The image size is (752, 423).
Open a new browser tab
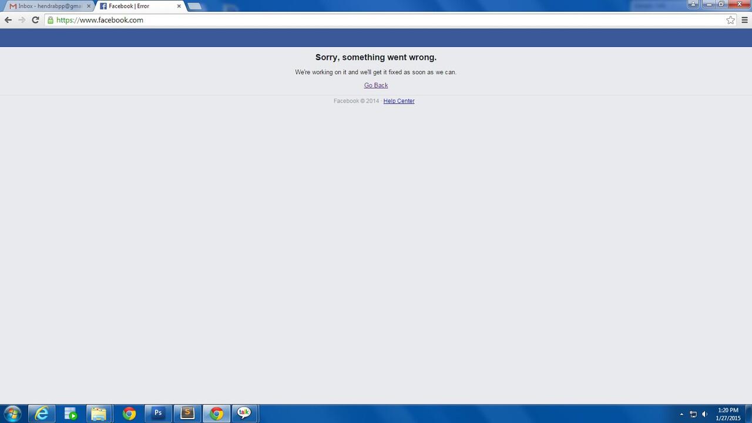194,6
